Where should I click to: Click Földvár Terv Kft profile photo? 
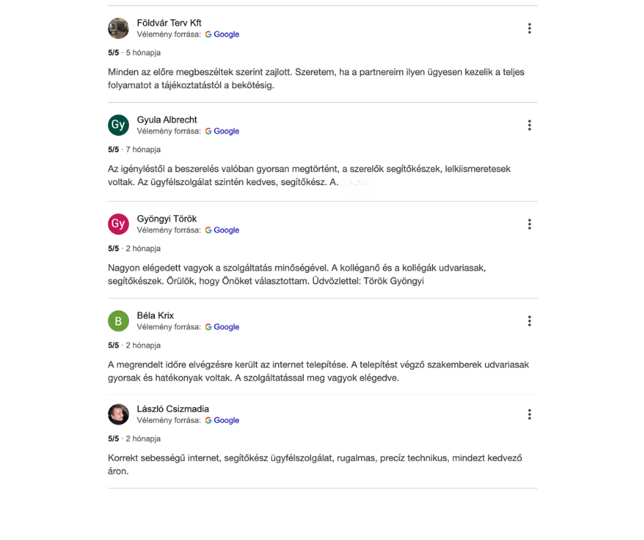pos(119,28)
